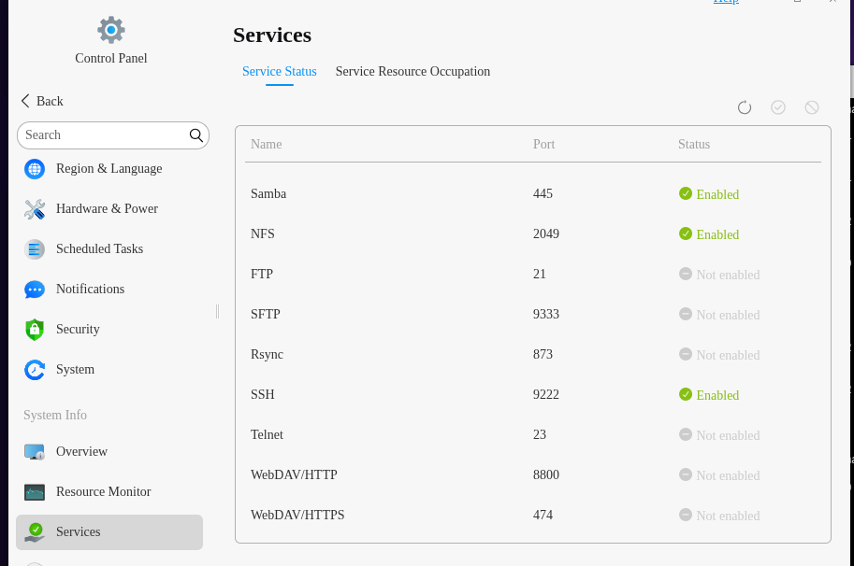Click the Control Panel gear icon
The width and height of the screenshot is (854, 566).
click(x=111, y=30)
